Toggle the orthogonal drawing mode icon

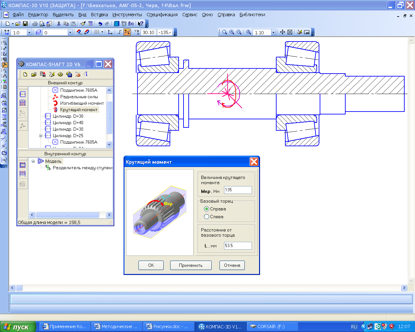120,32
